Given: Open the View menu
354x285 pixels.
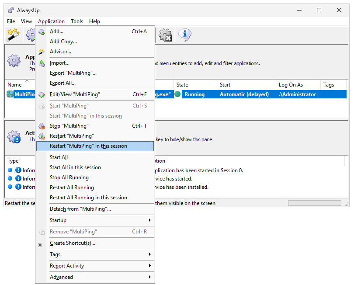Looking at the screenshot, I should click(26, 21).
